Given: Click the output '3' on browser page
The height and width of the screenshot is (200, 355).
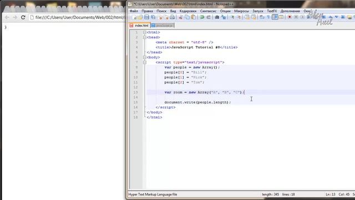Looking at the screenshot, I should pos(6,27).
